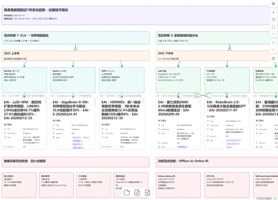Click the canvas title header card
The image size is (278, 200).
pos(136,15)
